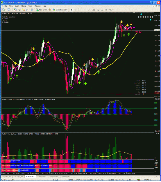161x182 pixels.
Task: Toggle the Expert Advisors button
Action: tap(60, 10)
